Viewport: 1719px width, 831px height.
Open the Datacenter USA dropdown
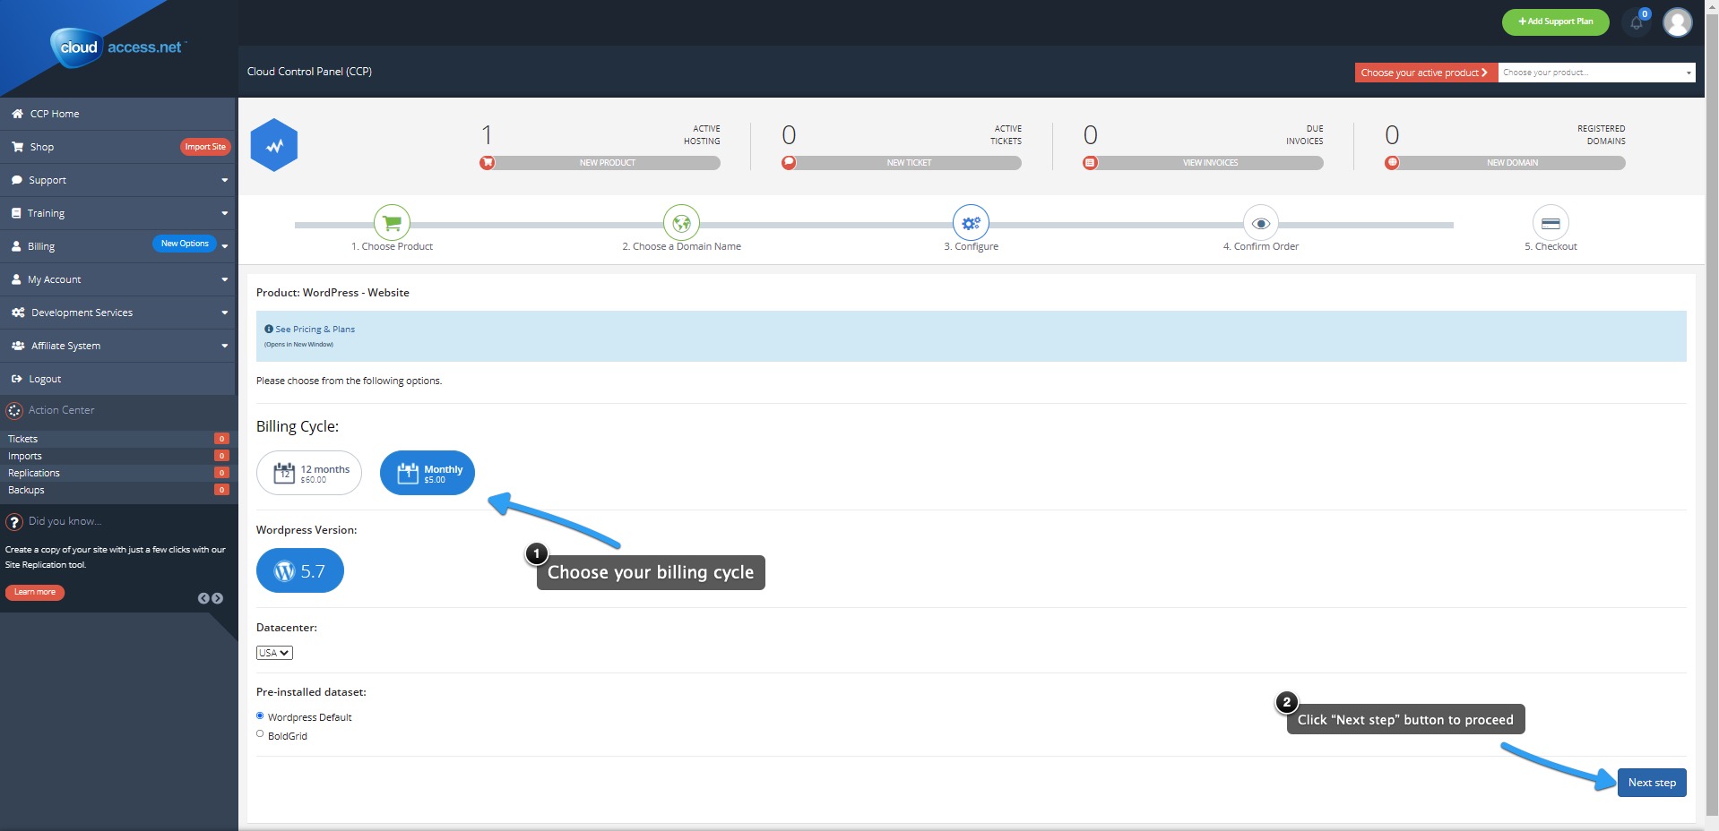(274, 653)
